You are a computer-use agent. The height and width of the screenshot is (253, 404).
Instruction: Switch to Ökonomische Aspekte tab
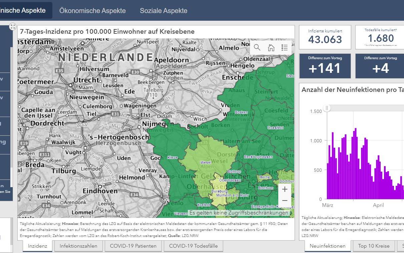click(x=92, y=10)
